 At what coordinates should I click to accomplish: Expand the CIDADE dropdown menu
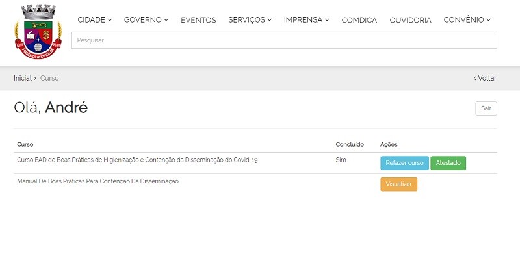94,20
